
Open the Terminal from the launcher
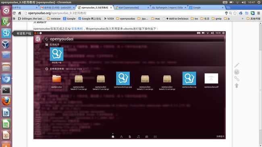point(6,90)
